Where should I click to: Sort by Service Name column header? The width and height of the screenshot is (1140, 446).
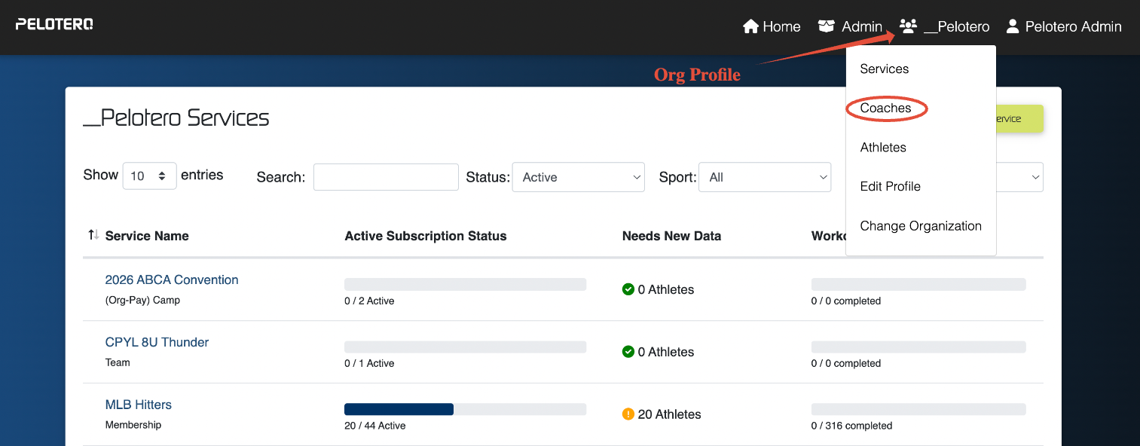[147, 236]
